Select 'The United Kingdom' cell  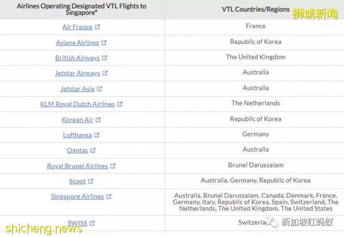255,57
